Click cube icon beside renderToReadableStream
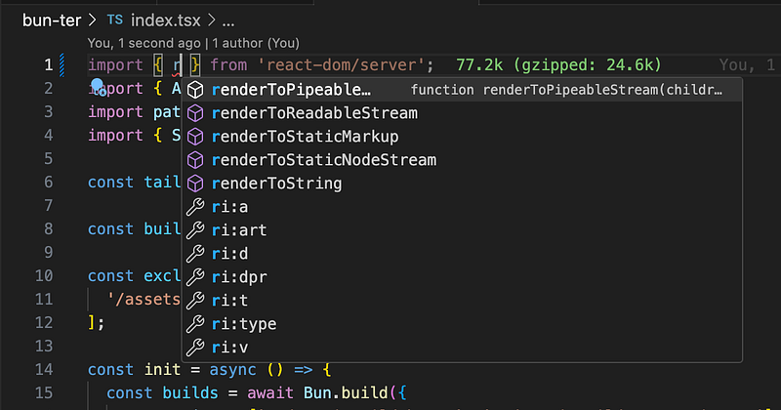 click(x=195, y=113)
